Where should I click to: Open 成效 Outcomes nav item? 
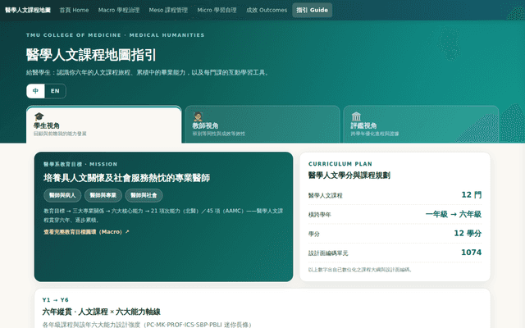click(x=267, y=10)
